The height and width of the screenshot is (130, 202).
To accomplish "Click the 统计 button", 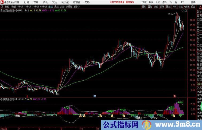I will tap(162, 7).
